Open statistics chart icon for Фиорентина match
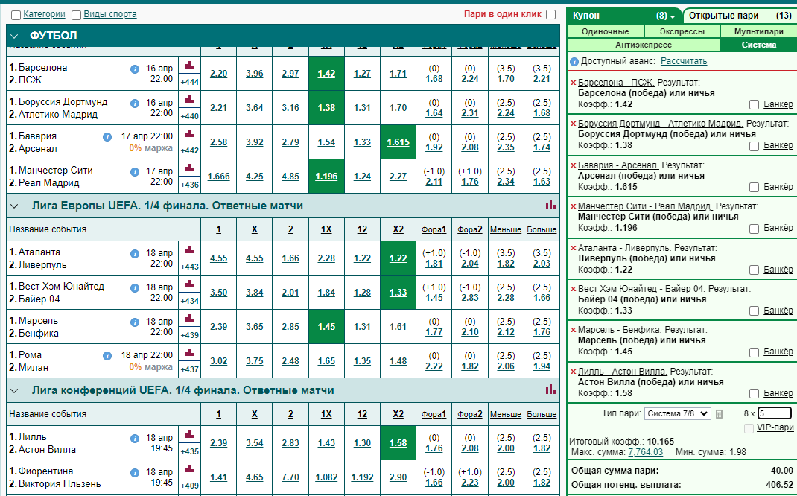 [x=190, y=468]
